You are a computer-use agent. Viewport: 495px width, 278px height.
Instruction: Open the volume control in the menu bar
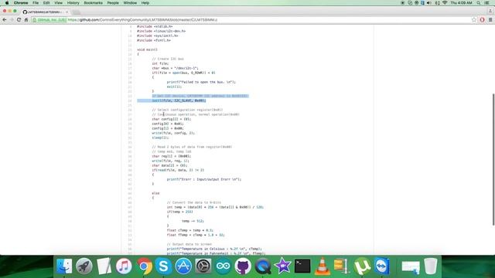tap(429, 3)
